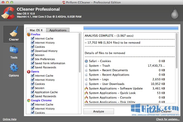183x122 pixels.
Task: Click the Safari icon beside Cookies result
Action: [x=86, y=61]
